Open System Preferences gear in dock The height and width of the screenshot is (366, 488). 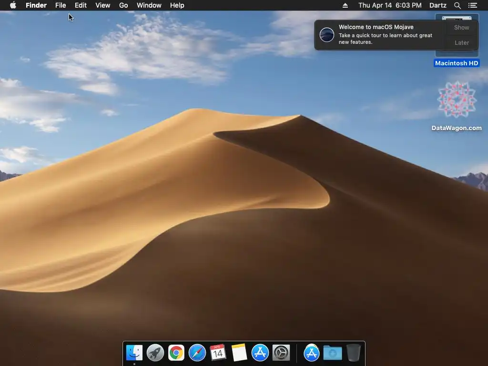pos(281,353)
